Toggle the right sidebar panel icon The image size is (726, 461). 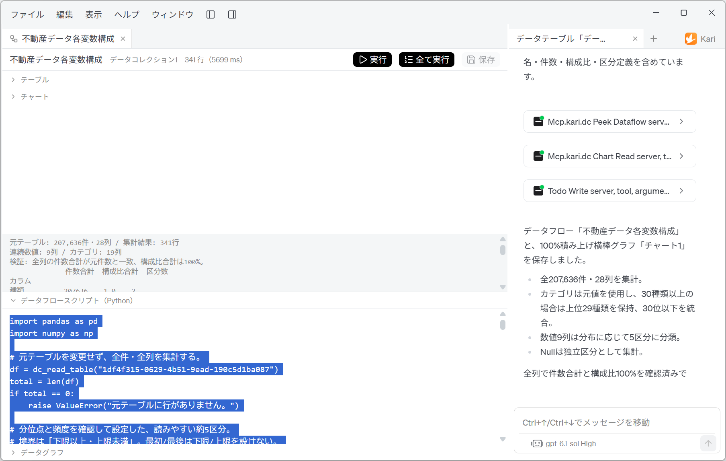(x=232, y=14)
